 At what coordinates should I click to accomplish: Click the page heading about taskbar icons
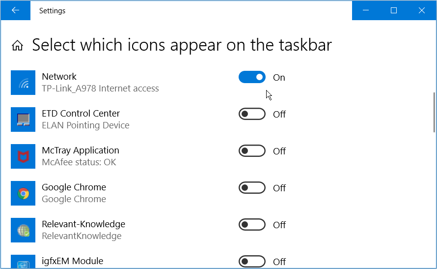pyautogui.click(x=182, y=45)
